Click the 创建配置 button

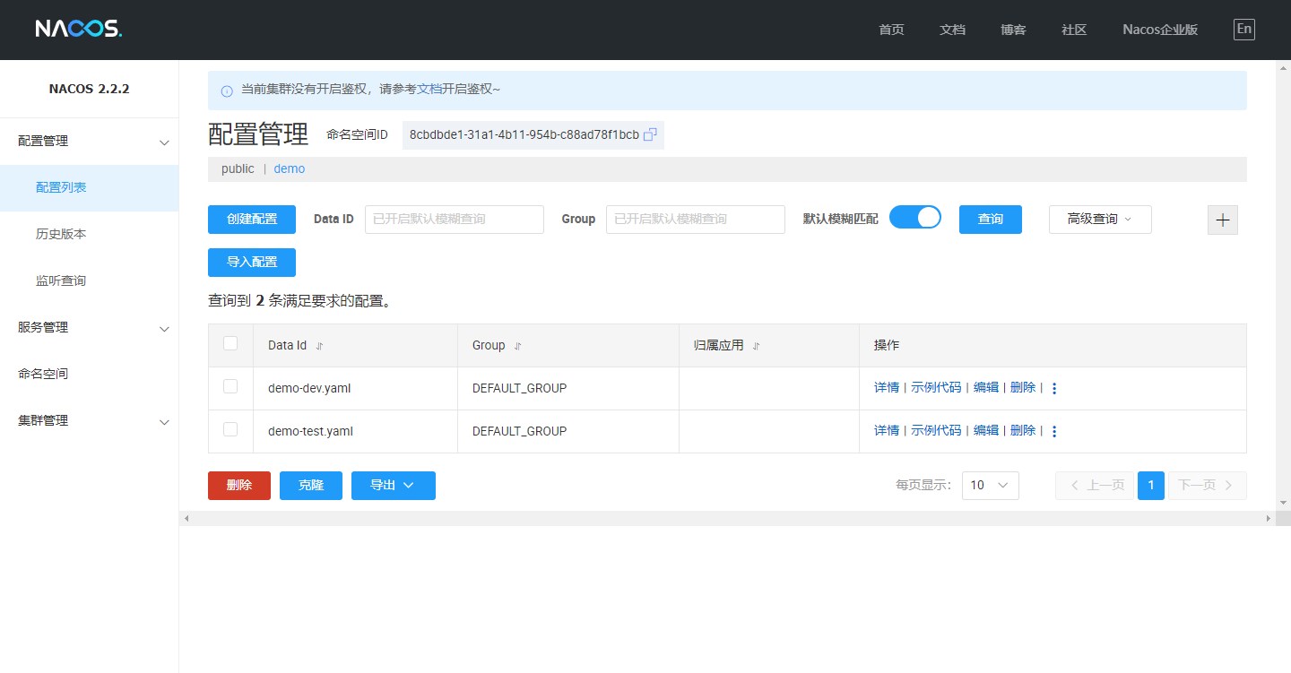coord(252,220)
